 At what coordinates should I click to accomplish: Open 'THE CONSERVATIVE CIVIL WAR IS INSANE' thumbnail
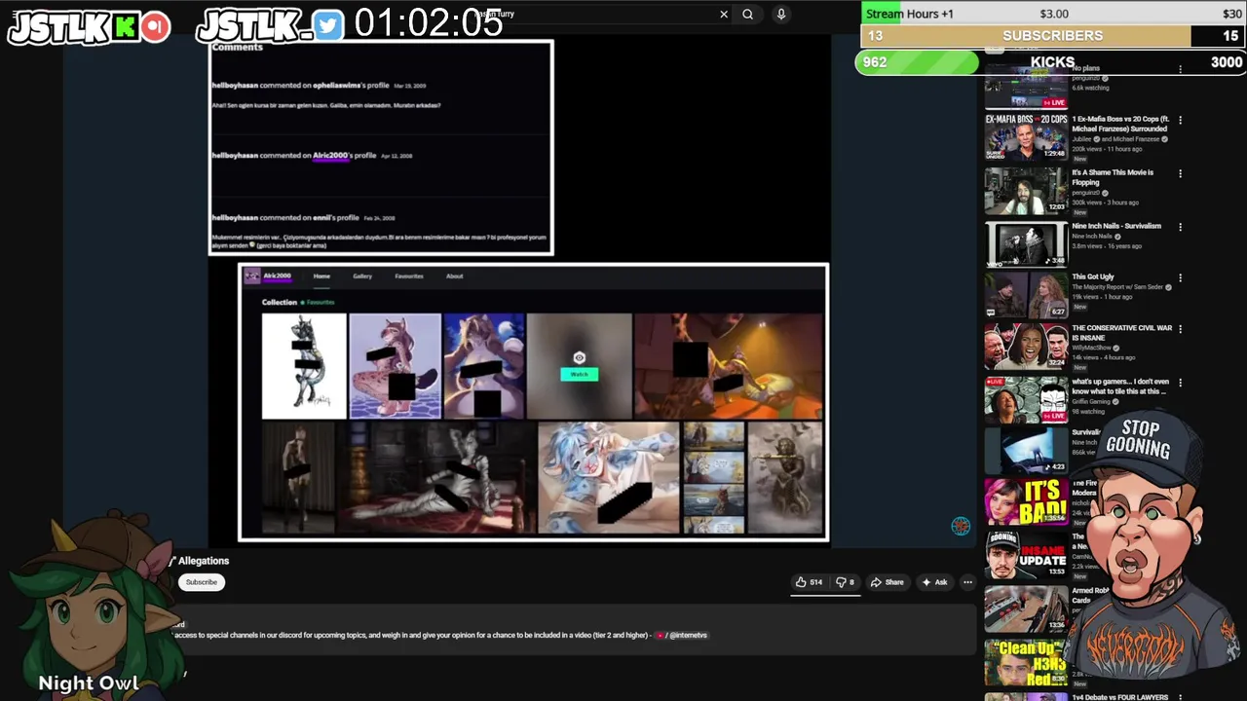click(x=1026, y=346)
